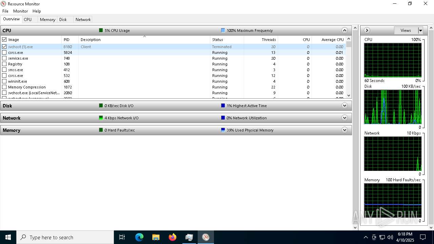Click the clock showing 6:18 PM
The image size is (434, 244).
[405, 237]
